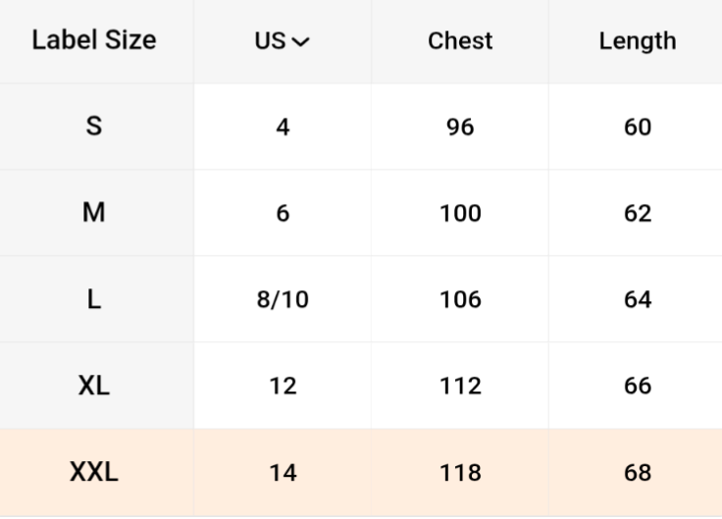Click US size 8/10 cell
The image size is (722, 519).
coord(283,300)
